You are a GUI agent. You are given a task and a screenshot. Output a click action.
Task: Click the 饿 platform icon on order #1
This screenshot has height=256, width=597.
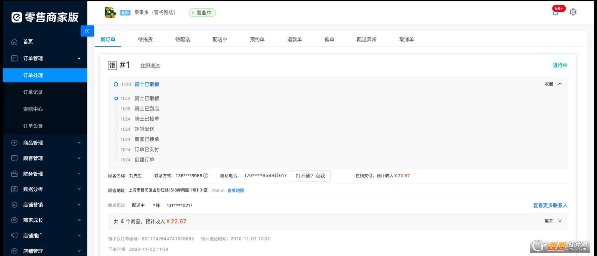112,65
